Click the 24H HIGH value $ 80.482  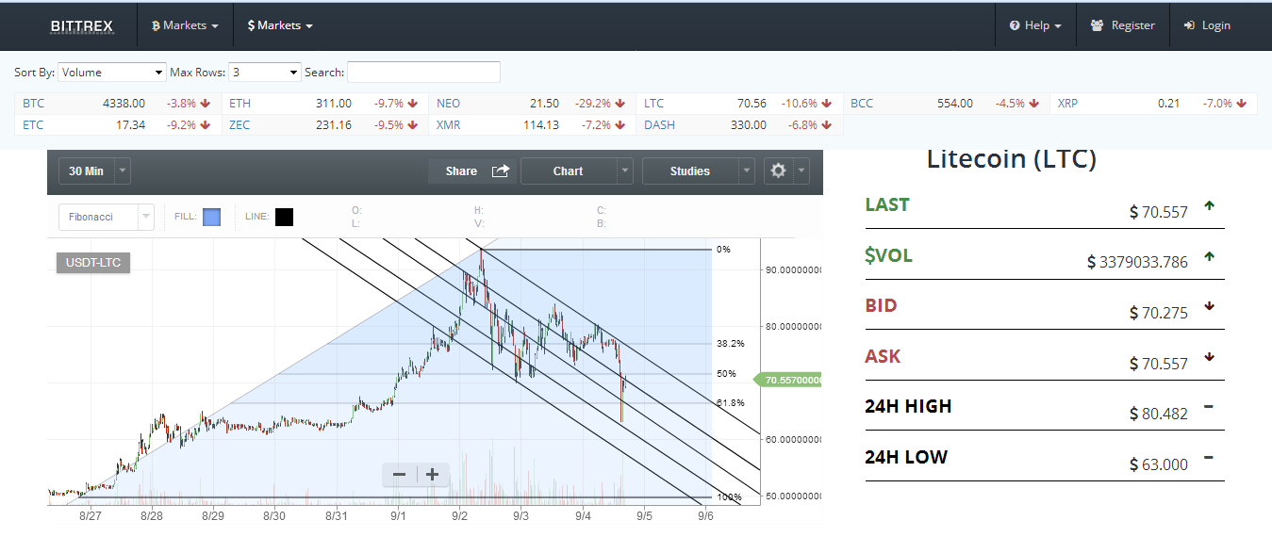pyautogui.click(x=1159, y=414)
